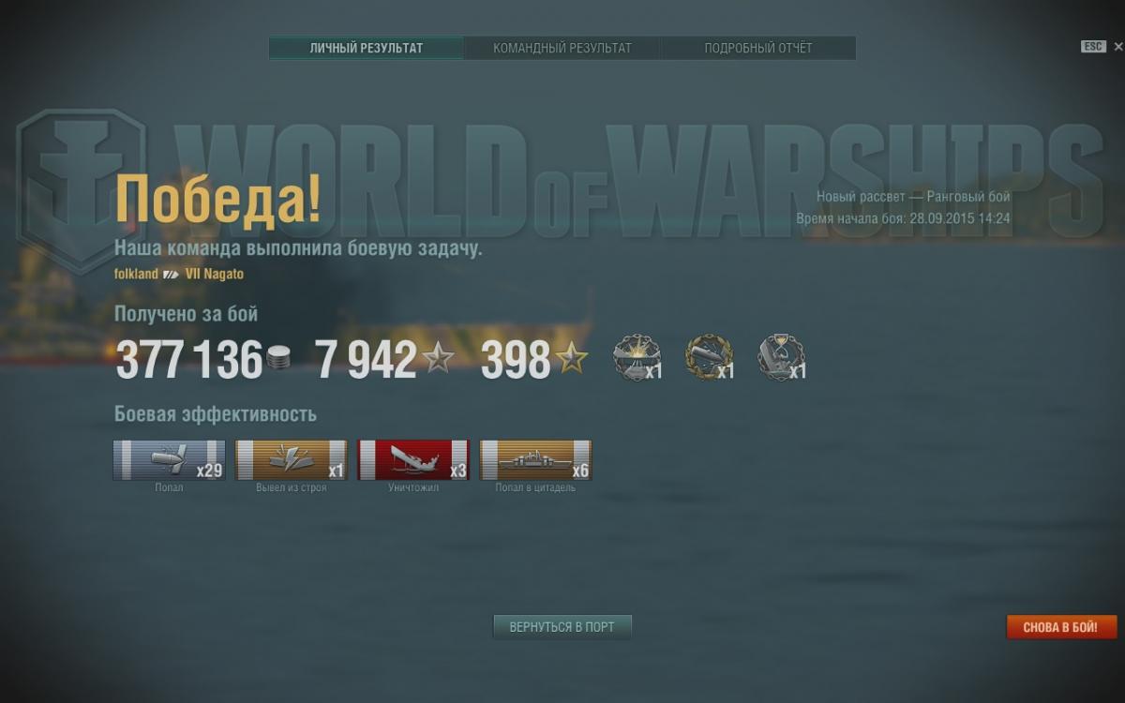Open the Подробный отчёт tab
Viewport: 1125px width, 703px height.
(x=758, y=48)
